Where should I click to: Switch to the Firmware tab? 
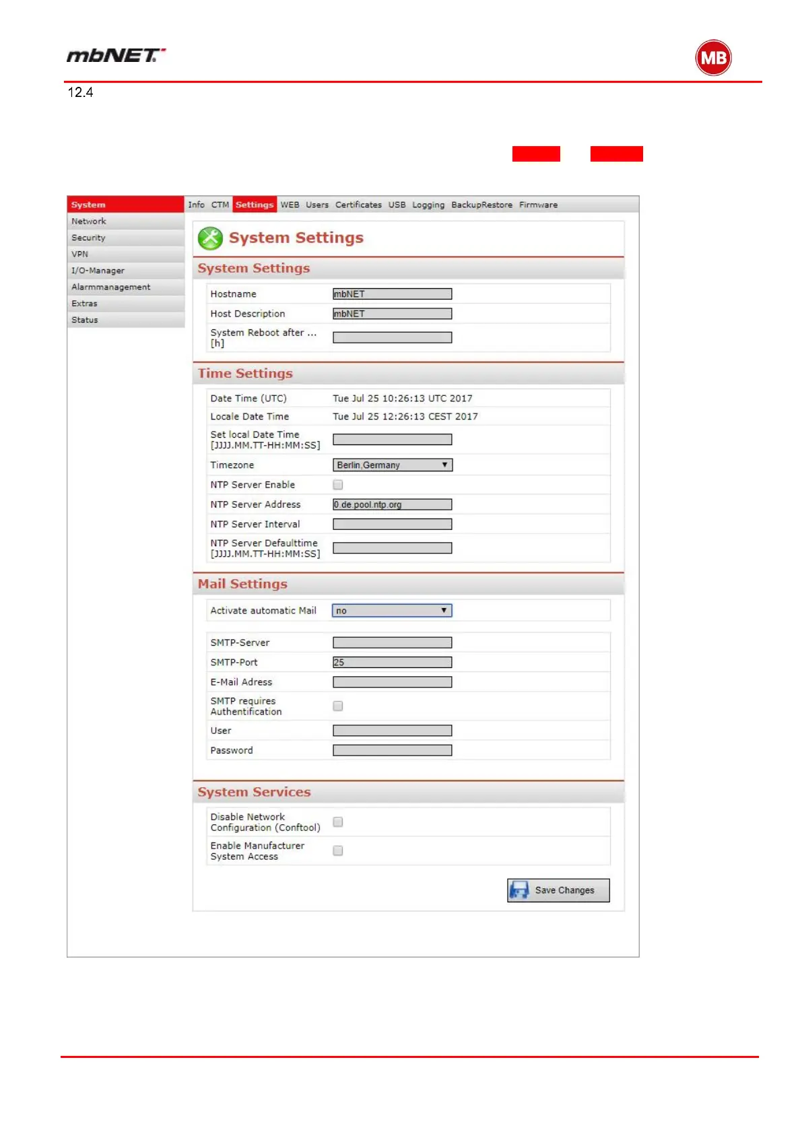(x=538, y=205)
